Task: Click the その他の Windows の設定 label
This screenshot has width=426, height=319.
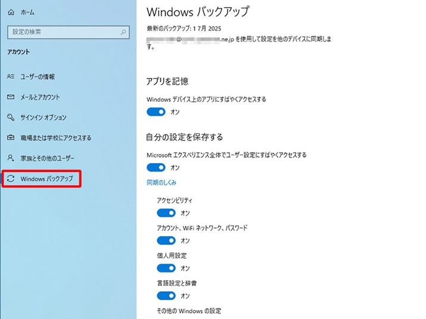Action: (189, 311)
